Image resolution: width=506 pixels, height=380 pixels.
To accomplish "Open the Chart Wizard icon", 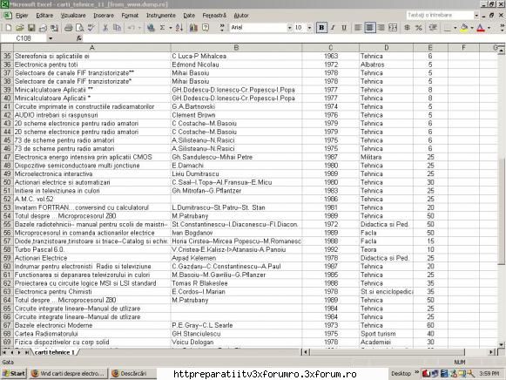I will [x=193, y=28].
